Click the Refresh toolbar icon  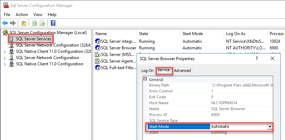[34, 23]
